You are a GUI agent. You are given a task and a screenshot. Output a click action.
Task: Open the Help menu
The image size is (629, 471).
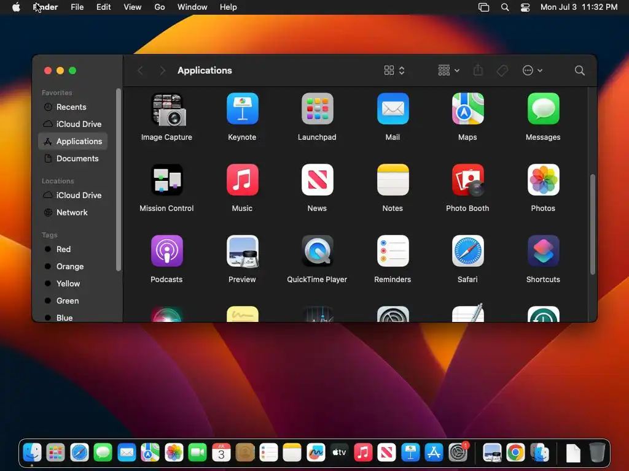click(229, 7)
